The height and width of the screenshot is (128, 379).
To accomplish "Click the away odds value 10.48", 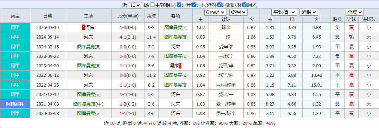I will click(x=316, y=75).
